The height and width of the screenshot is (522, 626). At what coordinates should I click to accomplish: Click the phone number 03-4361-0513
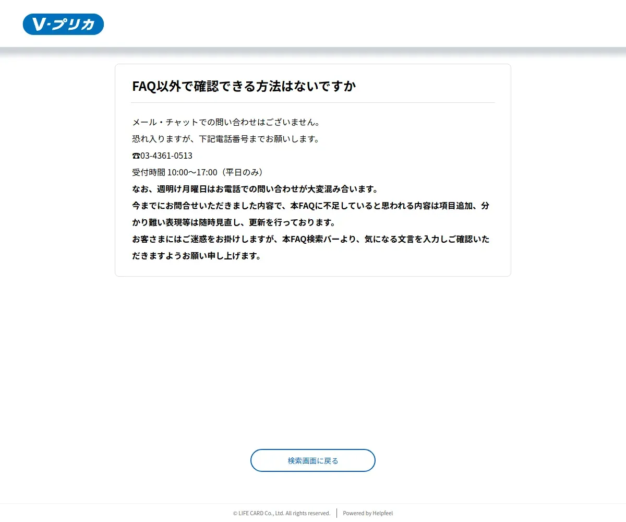click(x=166, y=156)
